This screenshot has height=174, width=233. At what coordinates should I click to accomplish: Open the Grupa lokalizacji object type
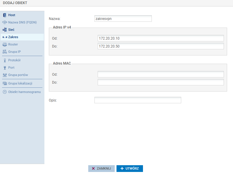click(20, 83)
